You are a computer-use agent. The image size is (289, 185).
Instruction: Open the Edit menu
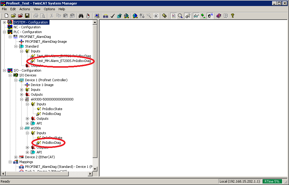coord(13,9)
